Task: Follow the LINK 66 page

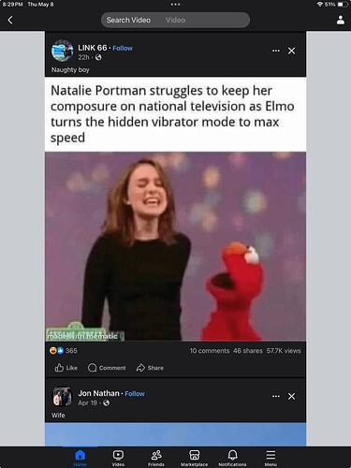Action: pyautogui.click(x=123, y=48)
